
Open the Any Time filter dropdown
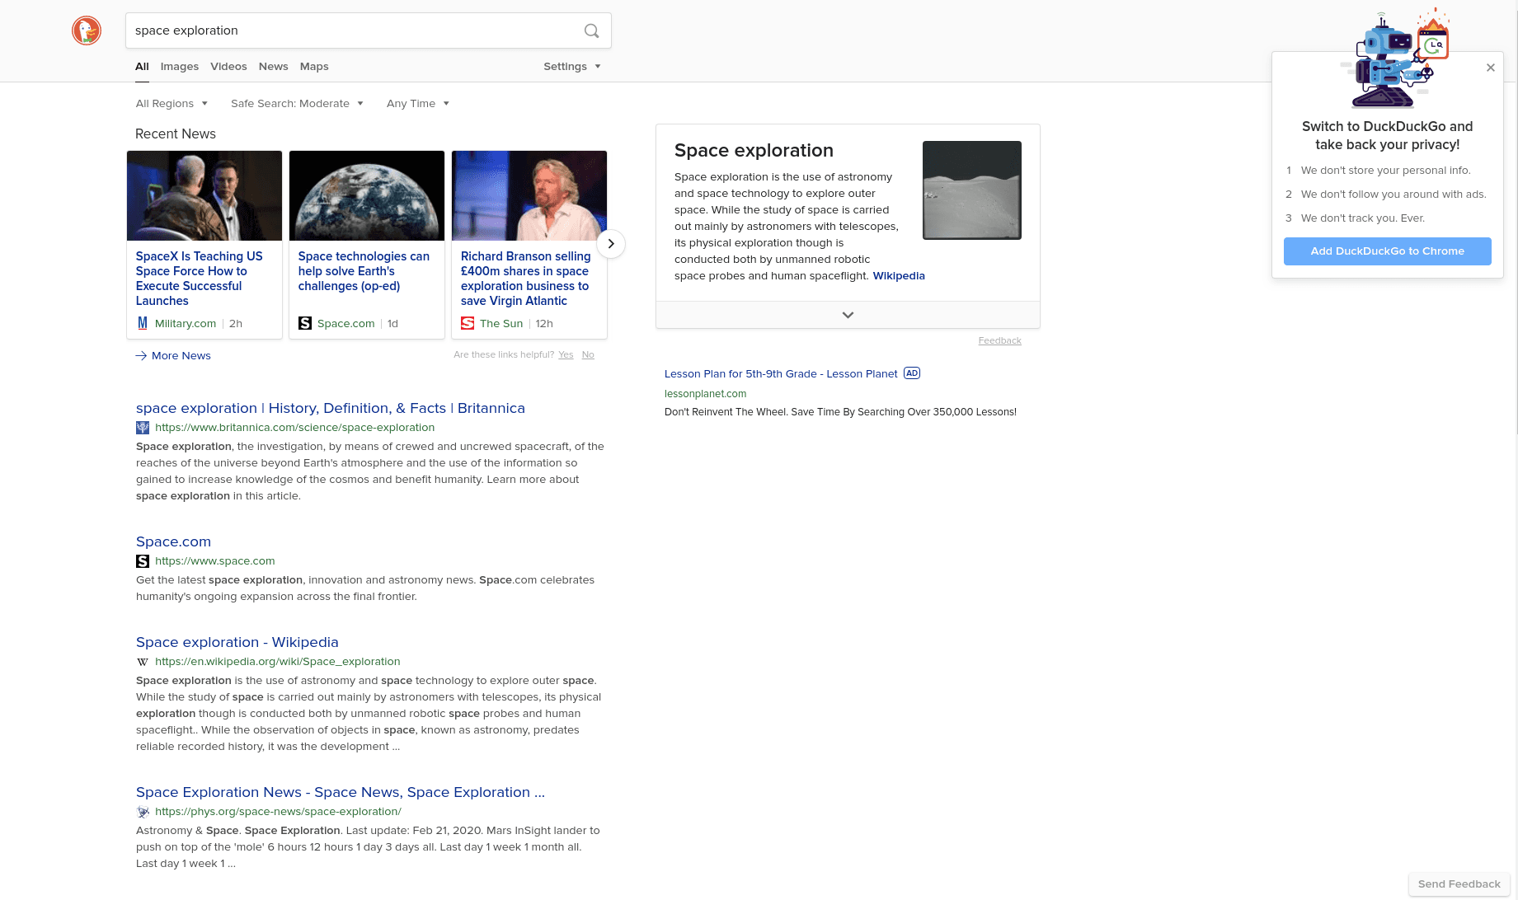pos(417,104)
